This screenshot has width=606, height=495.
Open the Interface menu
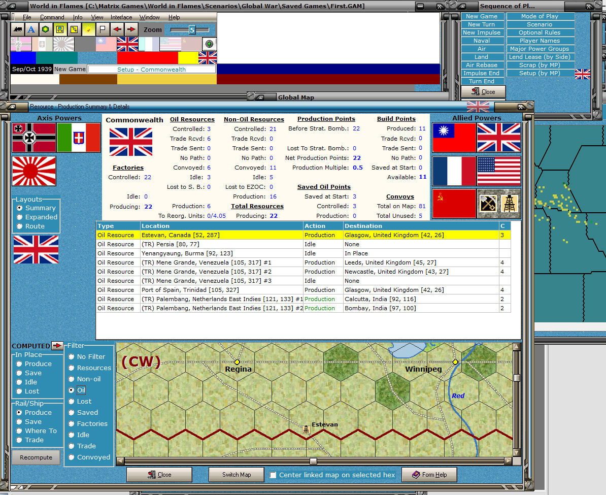tap(121, 17)
